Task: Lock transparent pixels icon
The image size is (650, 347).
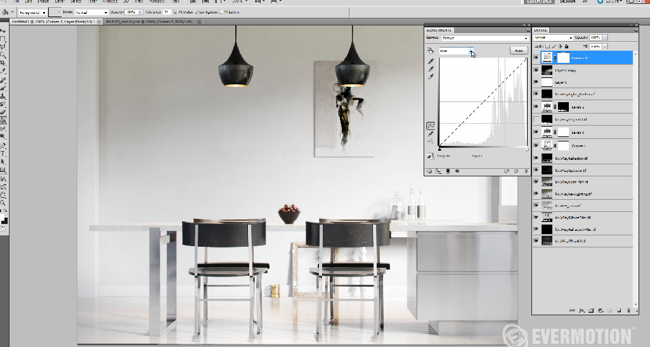Action: (x=548, y=46)
